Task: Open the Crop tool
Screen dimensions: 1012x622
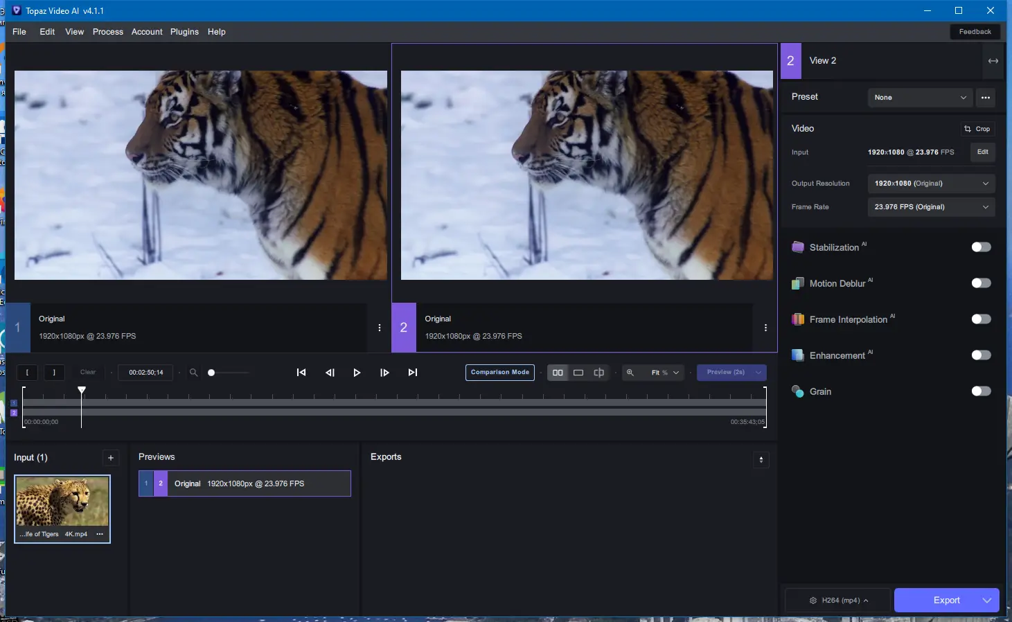Action: click(977, 129)
